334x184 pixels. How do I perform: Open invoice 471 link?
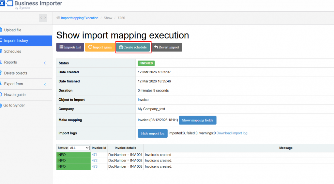(95, 155)
